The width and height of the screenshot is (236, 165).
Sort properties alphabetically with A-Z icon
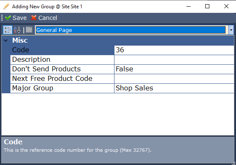coord(17,30)
